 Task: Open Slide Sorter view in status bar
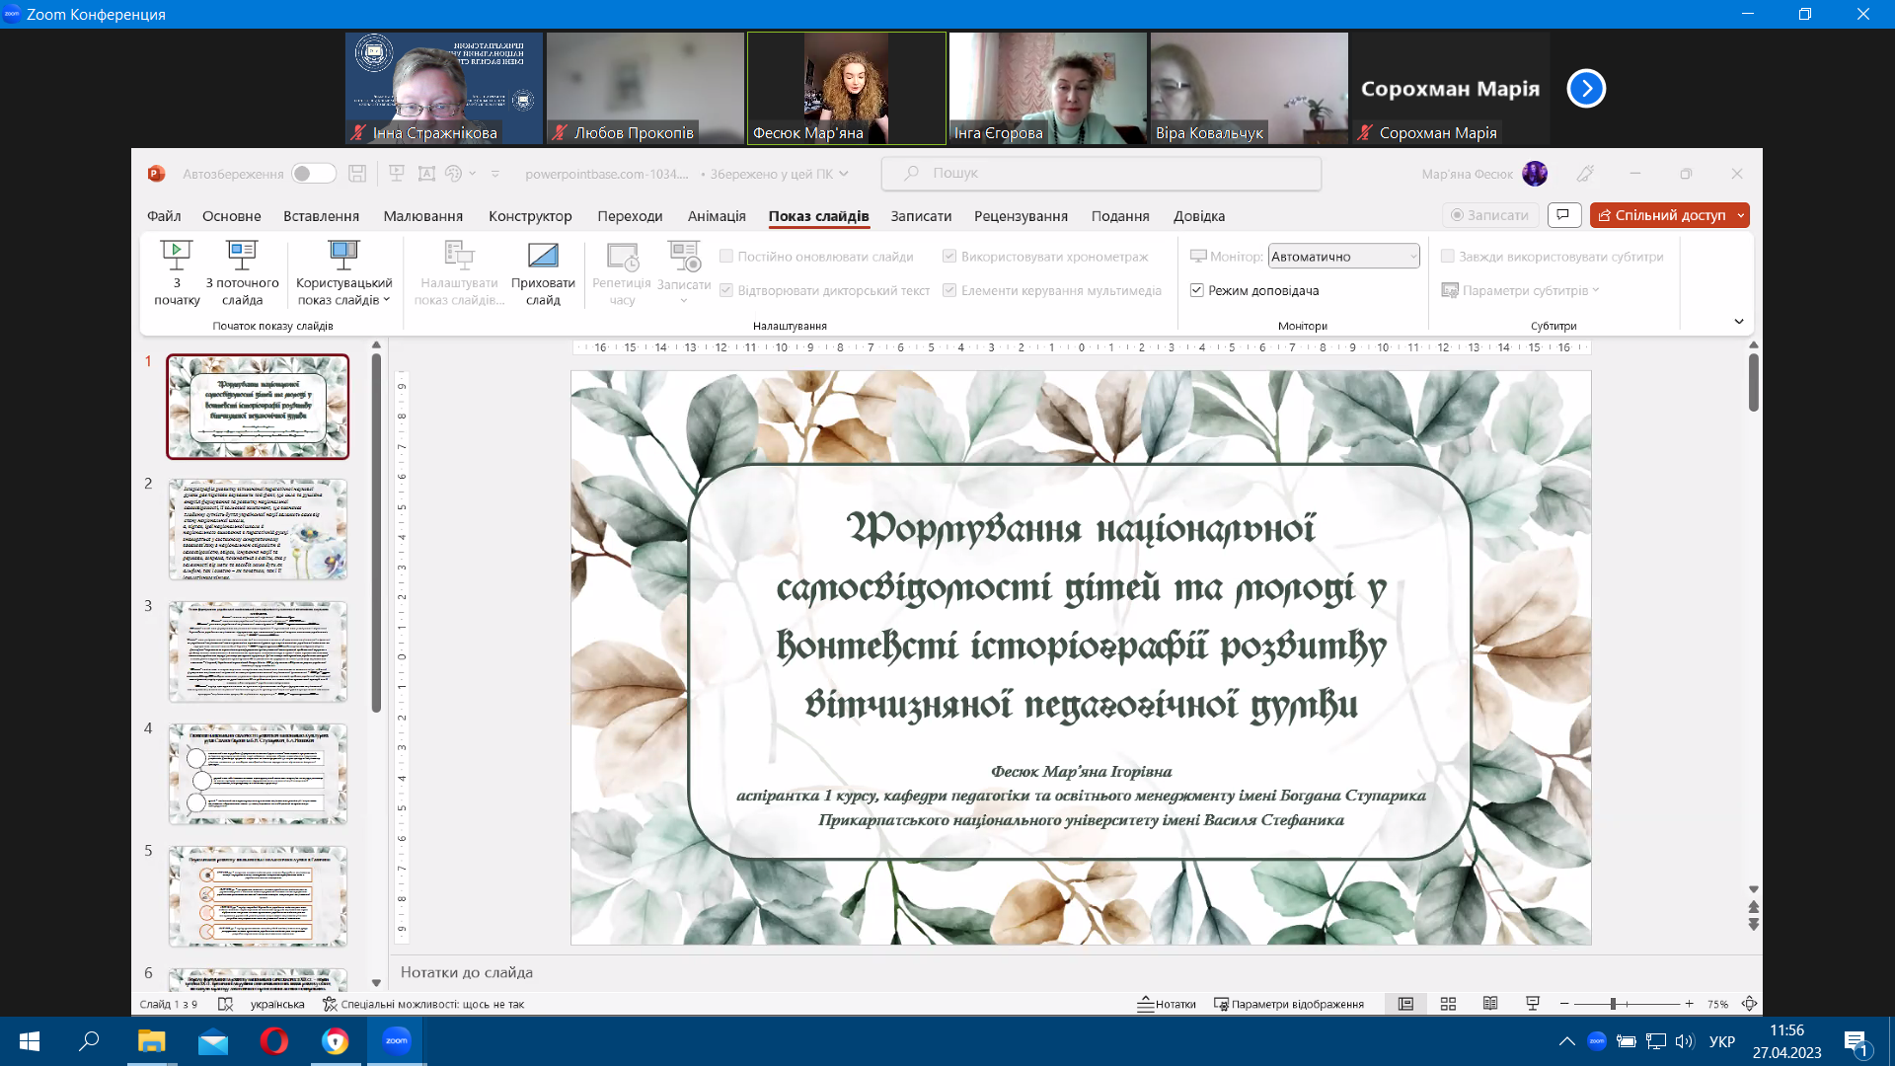[x=1448, y=1004]
